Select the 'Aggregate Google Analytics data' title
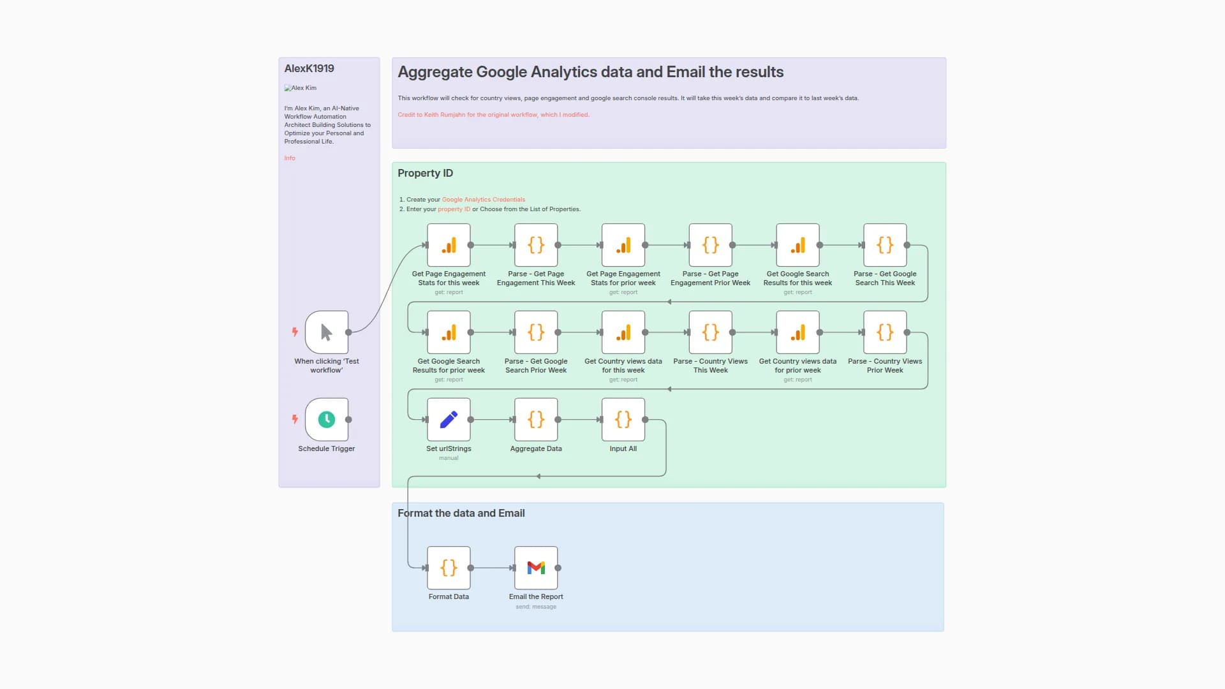Image resolution: width=1225 pixels, height=689 pixels. [590, 72]
